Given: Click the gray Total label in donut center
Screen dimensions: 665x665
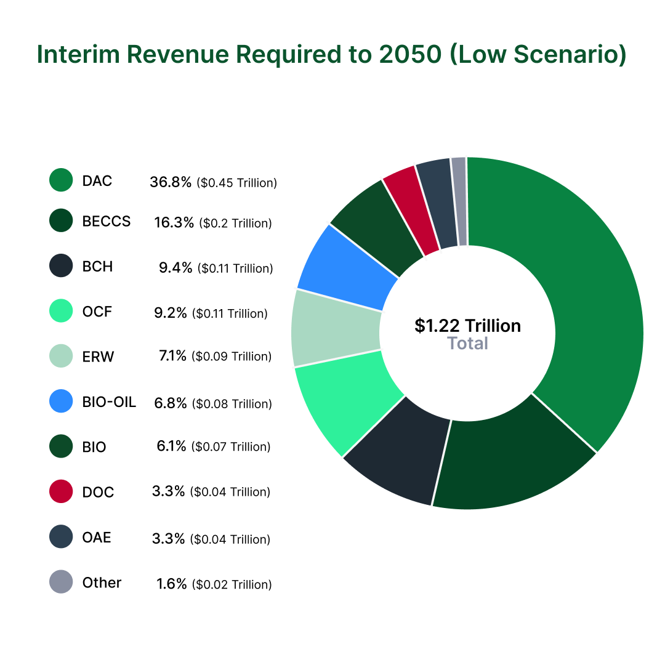Looking at the screenshot, I should 467,344.
